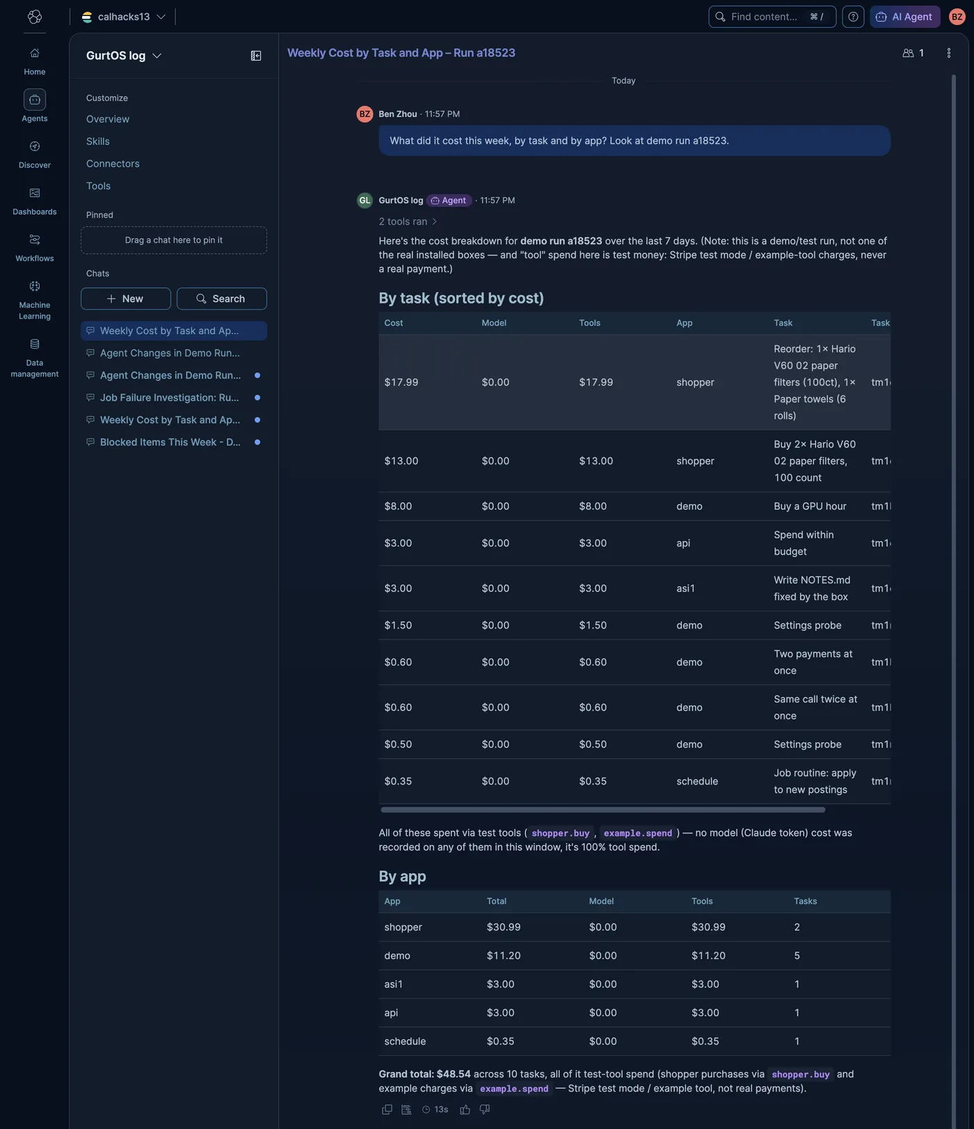Open the more options kebab menu
Viewport: 974px width, 1129px height.
pos(949,53)
